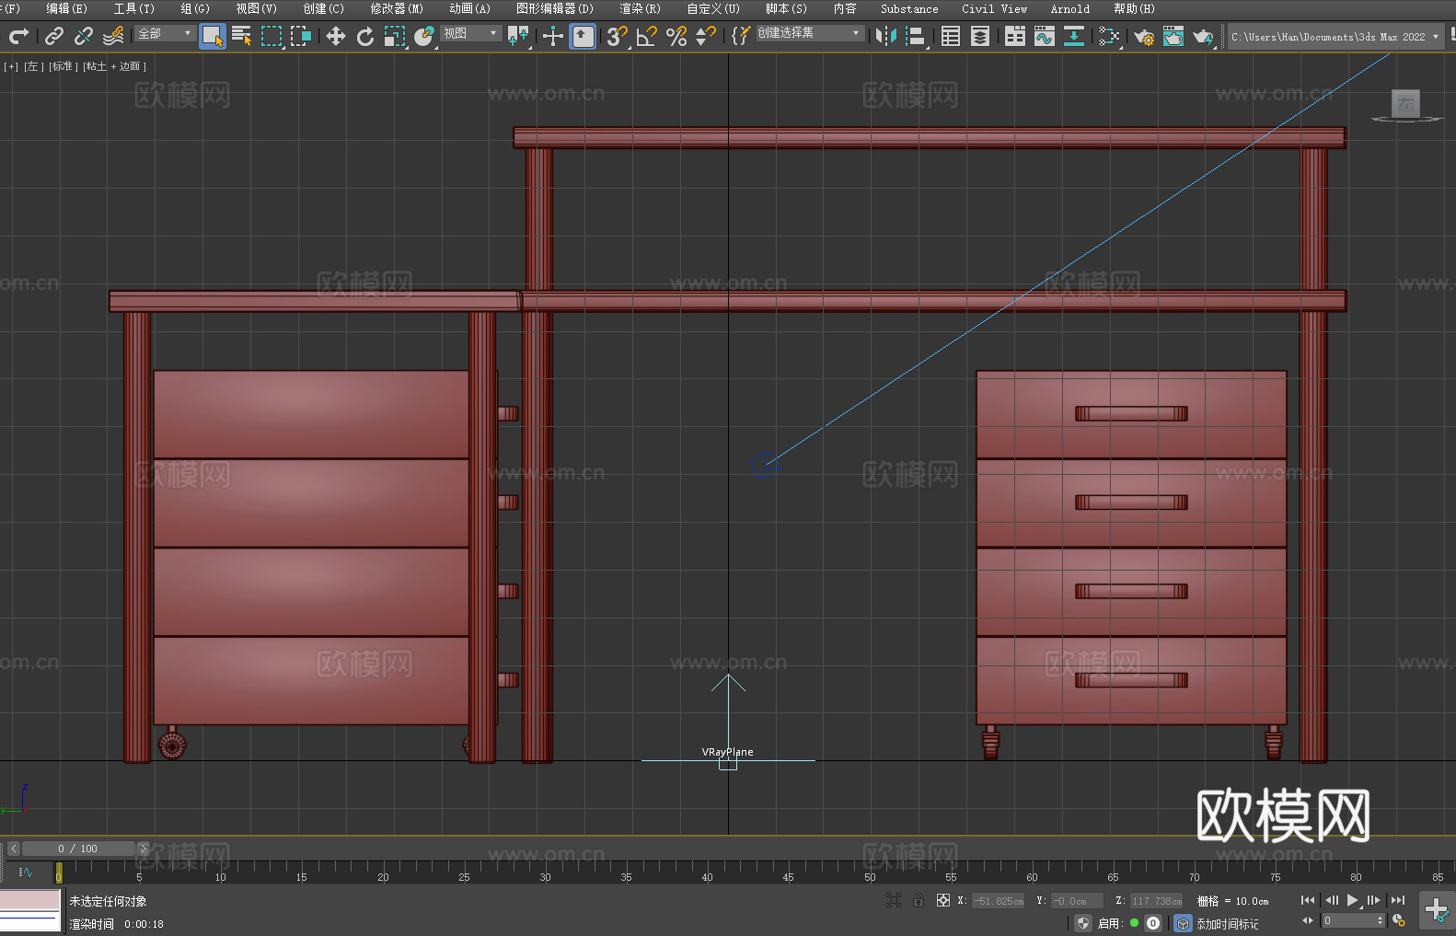
Task: Open the 渲染(R) menu
Action: click(x=640, y=8)
